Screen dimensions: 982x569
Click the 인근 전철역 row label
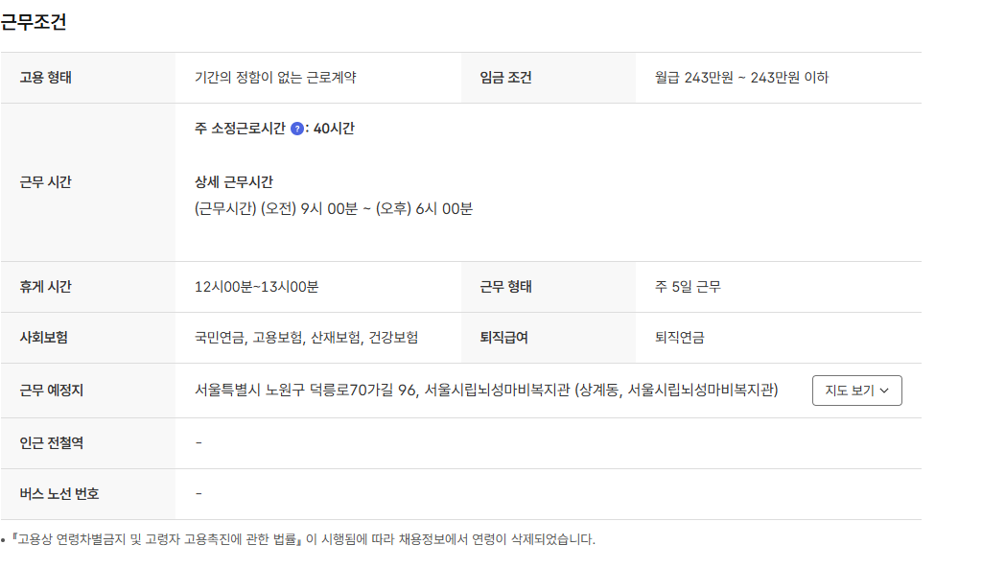pos(54,442)
